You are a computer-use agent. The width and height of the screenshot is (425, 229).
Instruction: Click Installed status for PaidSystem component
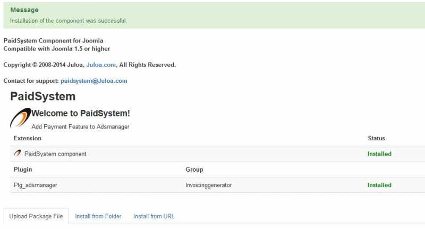379,154
